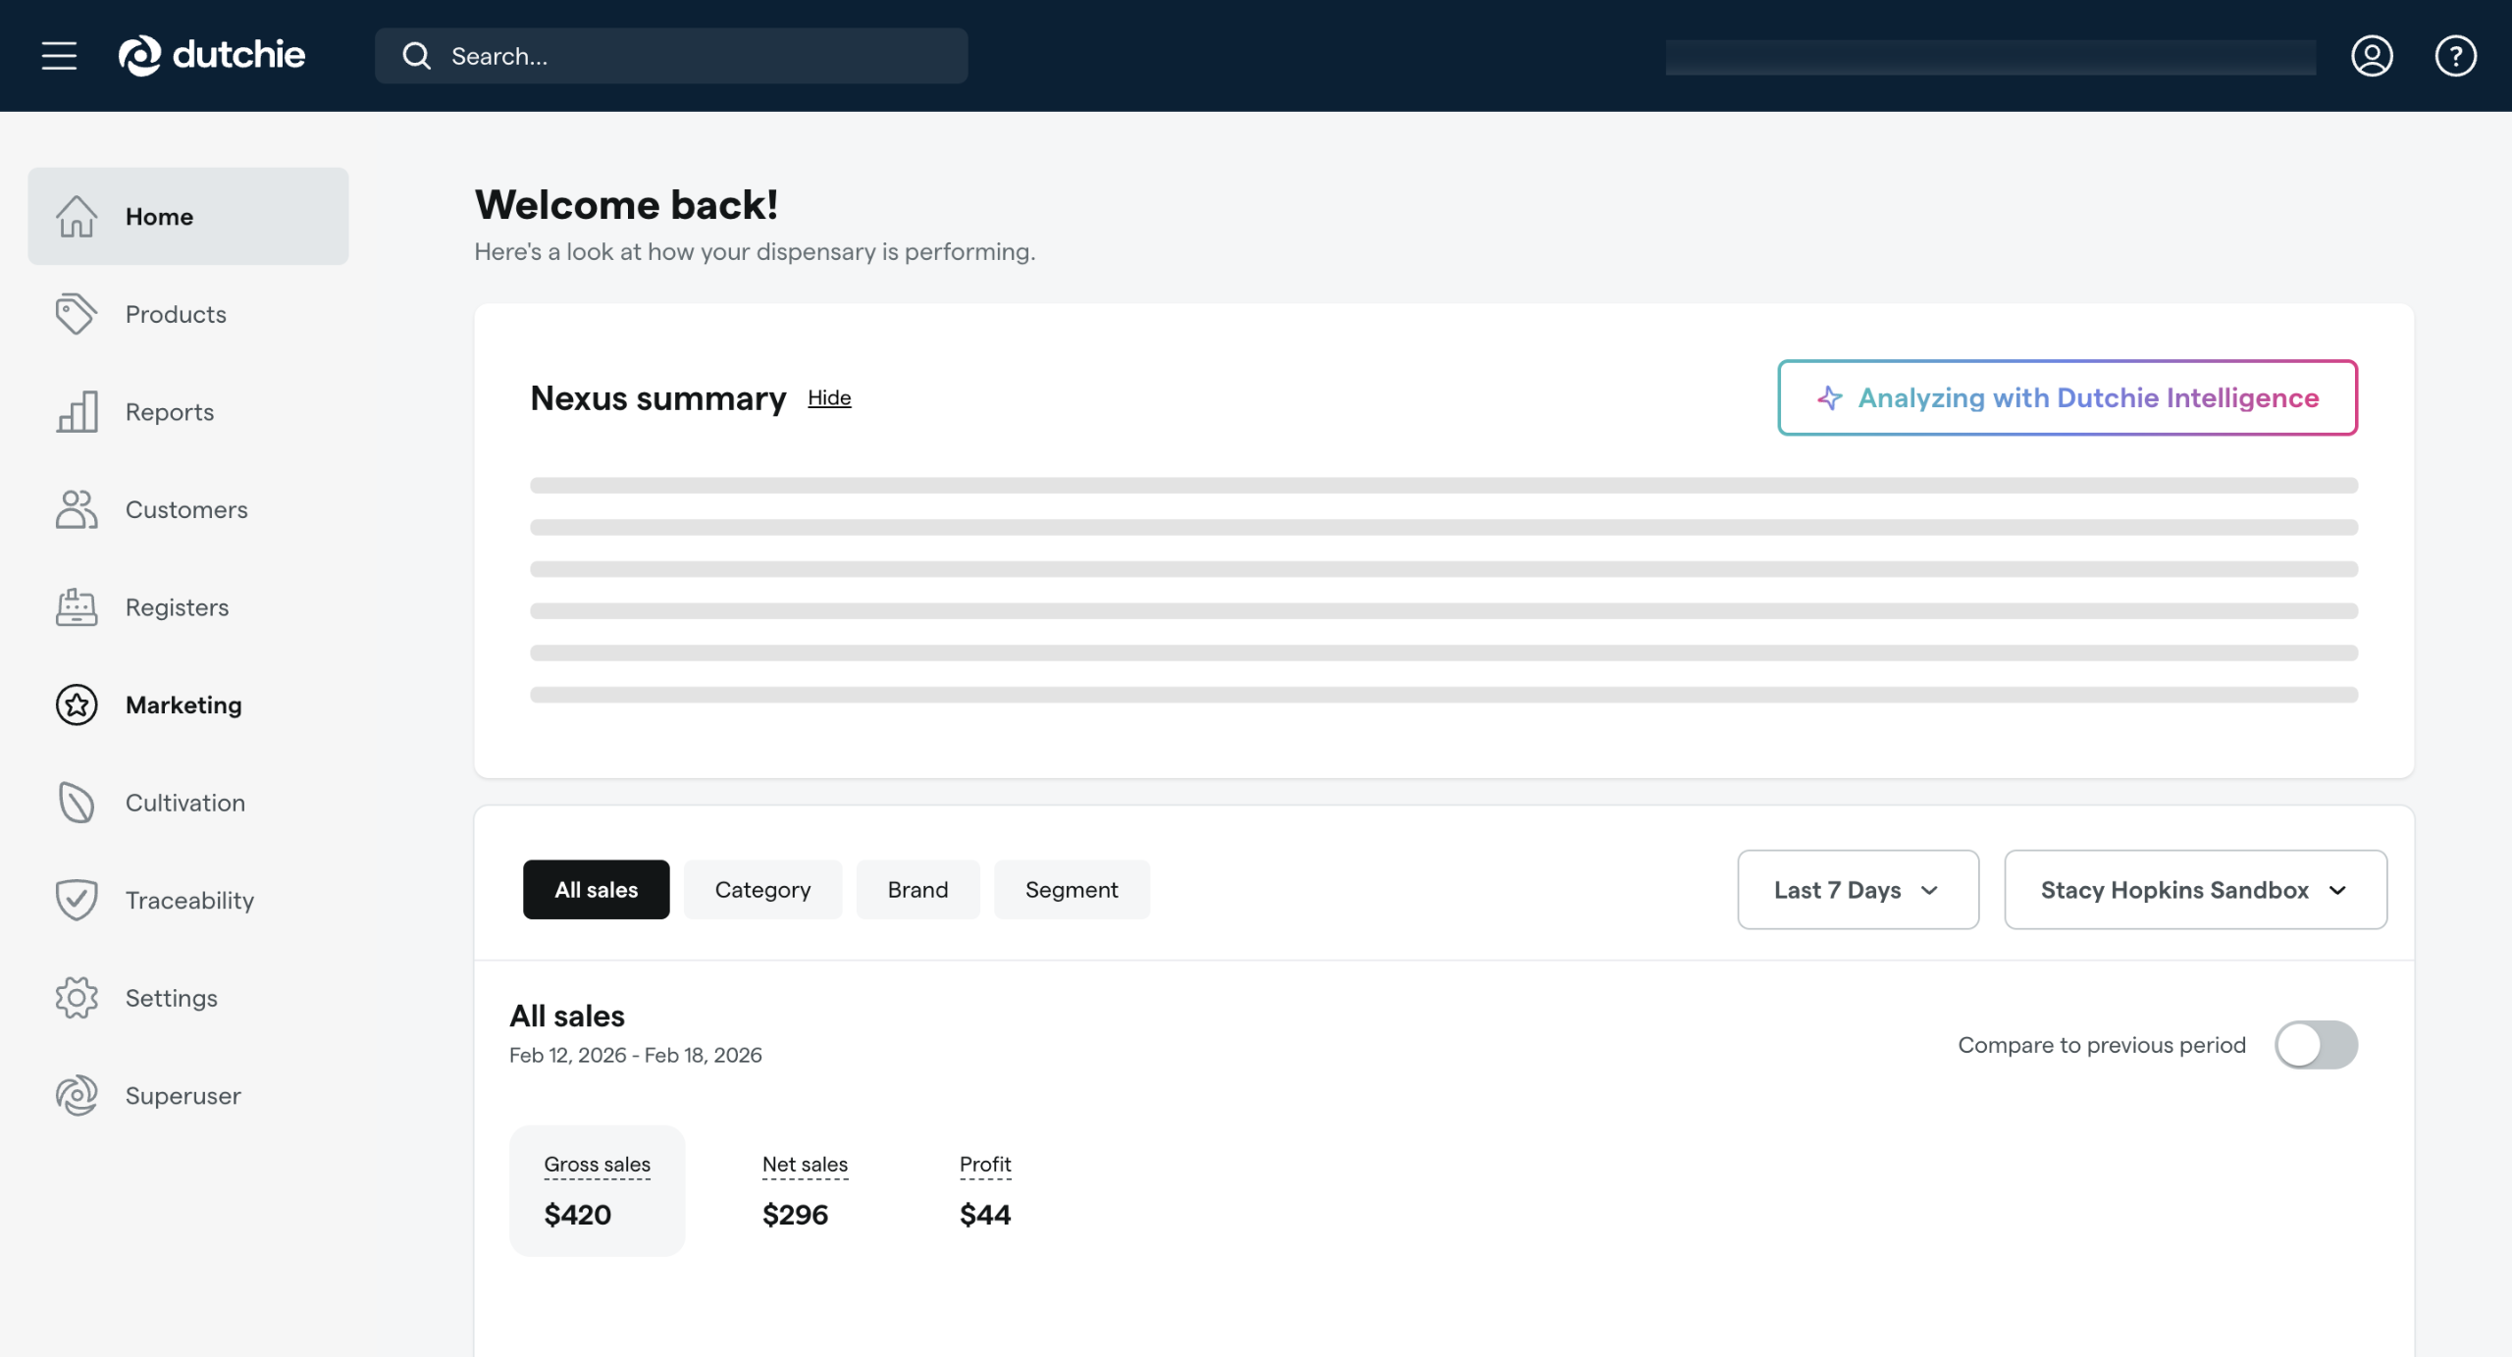Click the Home house icon

click(x=77, y=216)
